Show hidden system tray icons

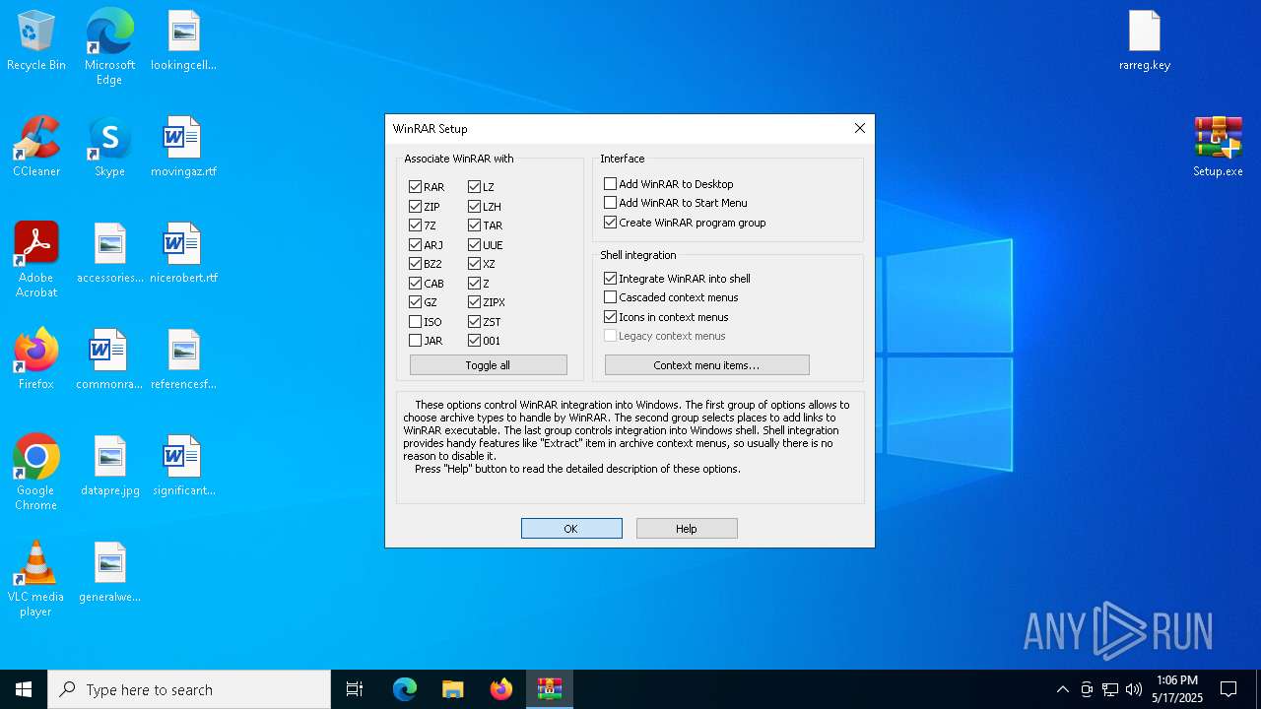tap(1062, 689)
